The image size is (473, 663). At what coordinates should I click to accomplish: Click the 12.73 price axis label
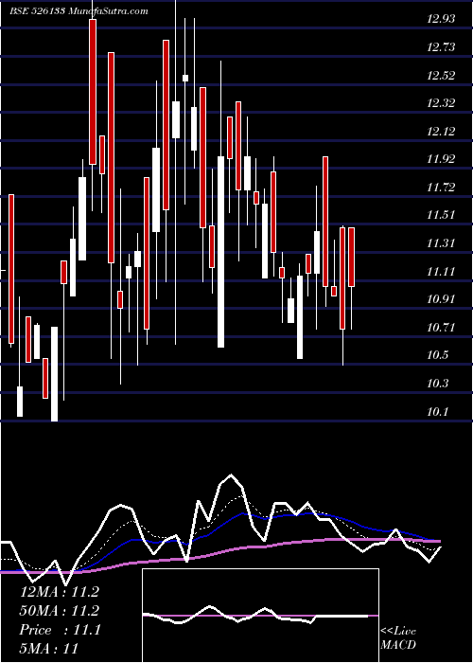pyautogui.click(x=441, y=47)
